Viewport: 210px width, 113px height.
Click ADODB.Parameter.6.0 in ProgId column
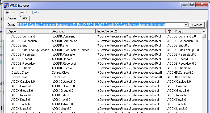[182, 55]
